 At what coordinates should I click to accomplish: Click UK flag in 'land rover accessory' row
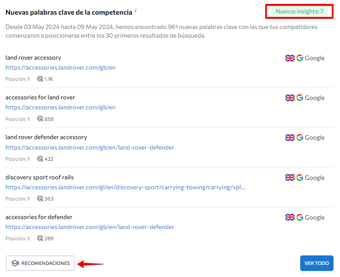(290, 58)
